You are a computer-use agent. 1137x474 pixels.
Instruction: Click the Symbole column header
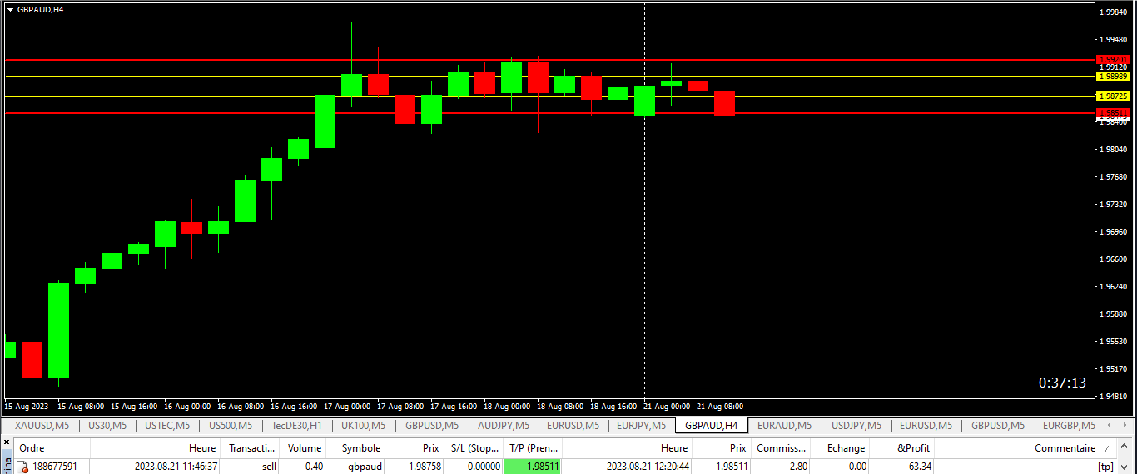[x=360, y=448]
